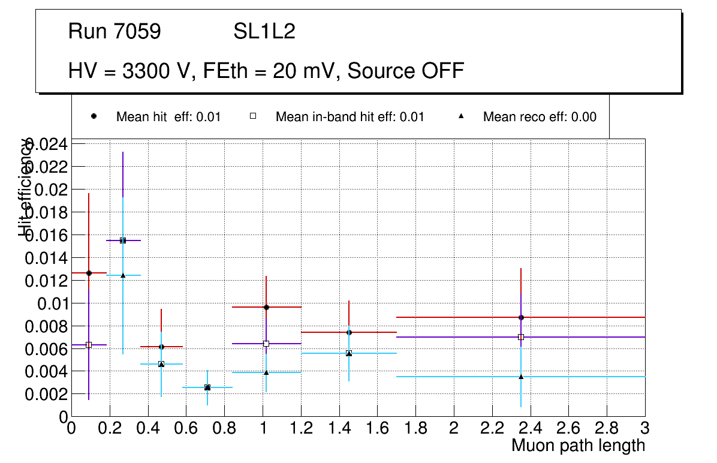The width and height of the screenshot is (717, 463).
Task: Click the 'Mean in-band hit eff: 0.01' legend label
Action: point(350,117)
